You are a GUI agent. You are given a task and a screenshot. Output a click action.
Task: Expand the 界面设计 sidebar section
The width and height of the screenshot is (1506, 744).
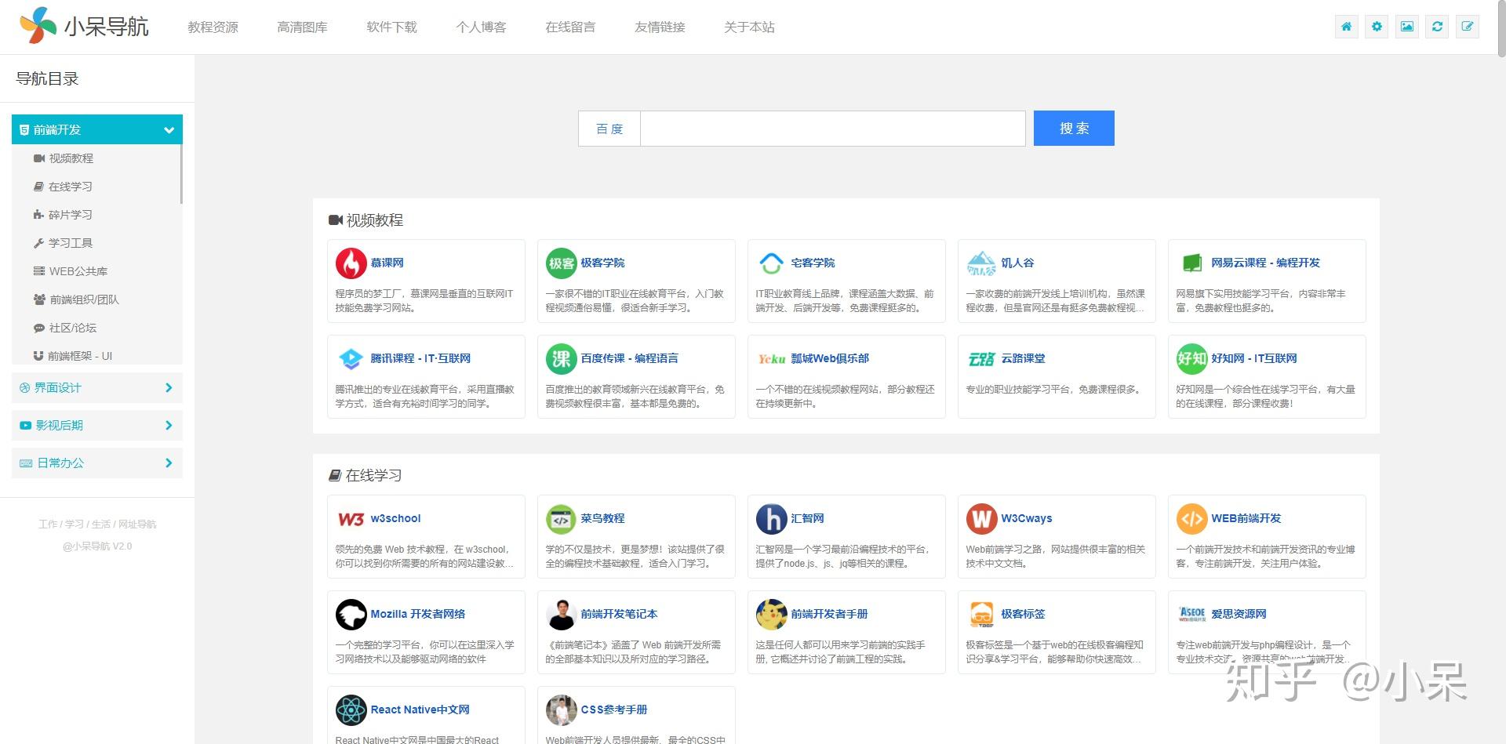[x=97, y=387]
